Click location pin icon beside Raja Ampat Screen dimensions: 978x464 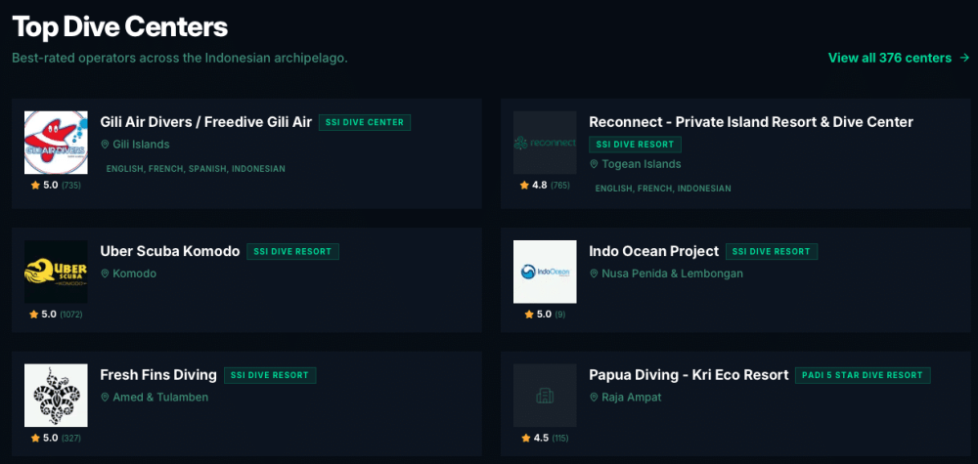[x=594, y=398]
